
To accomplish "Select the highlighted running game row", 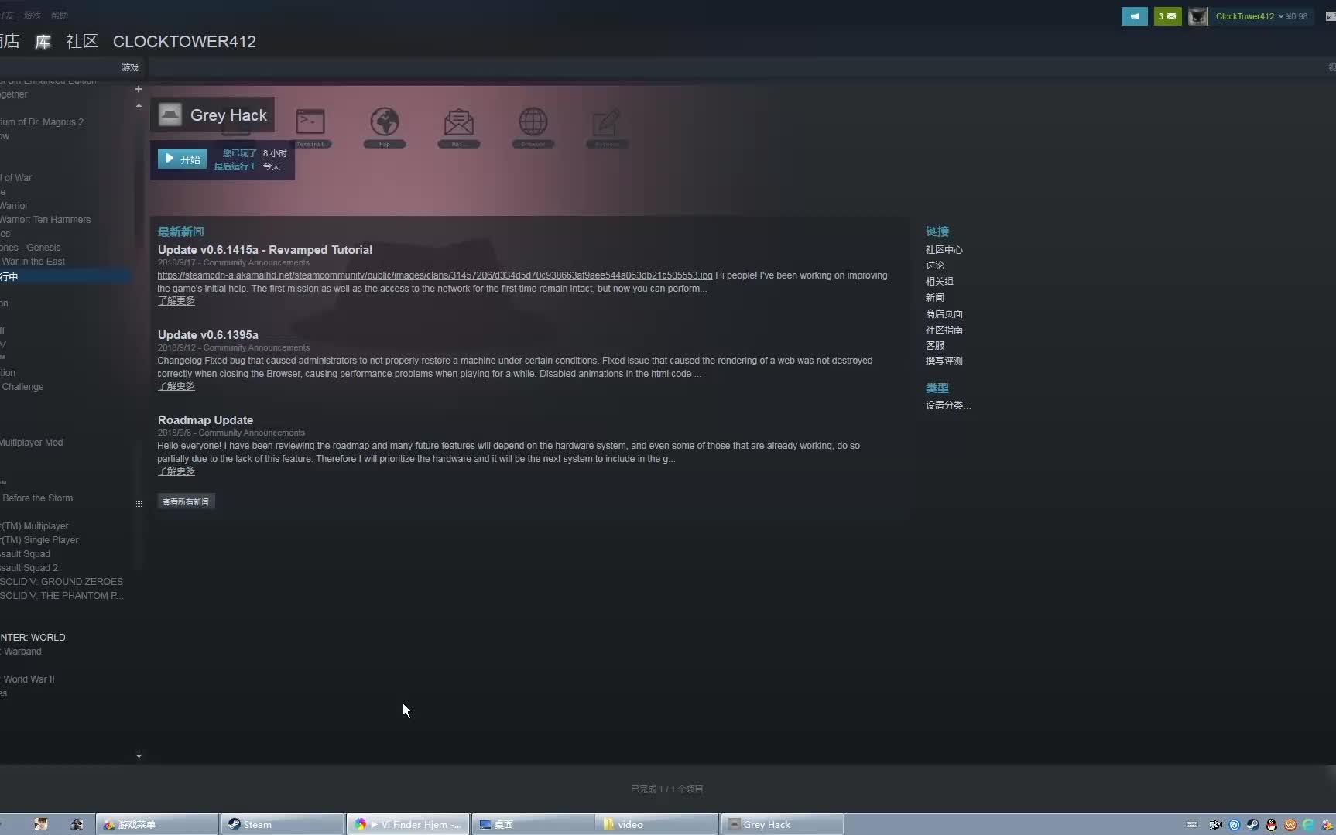I will tap(66, 276).
